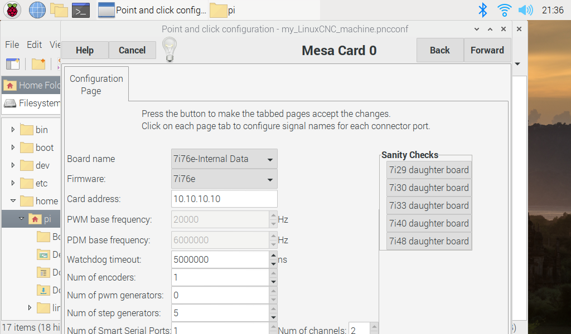Expand the etc folder

(x=13, y=183)
